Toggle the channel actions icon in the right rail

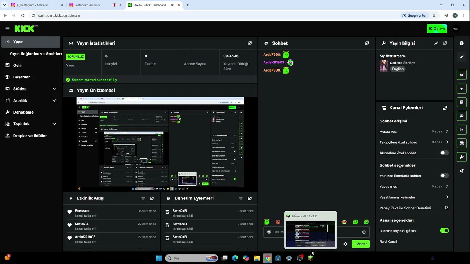click(x=462, y=143)
